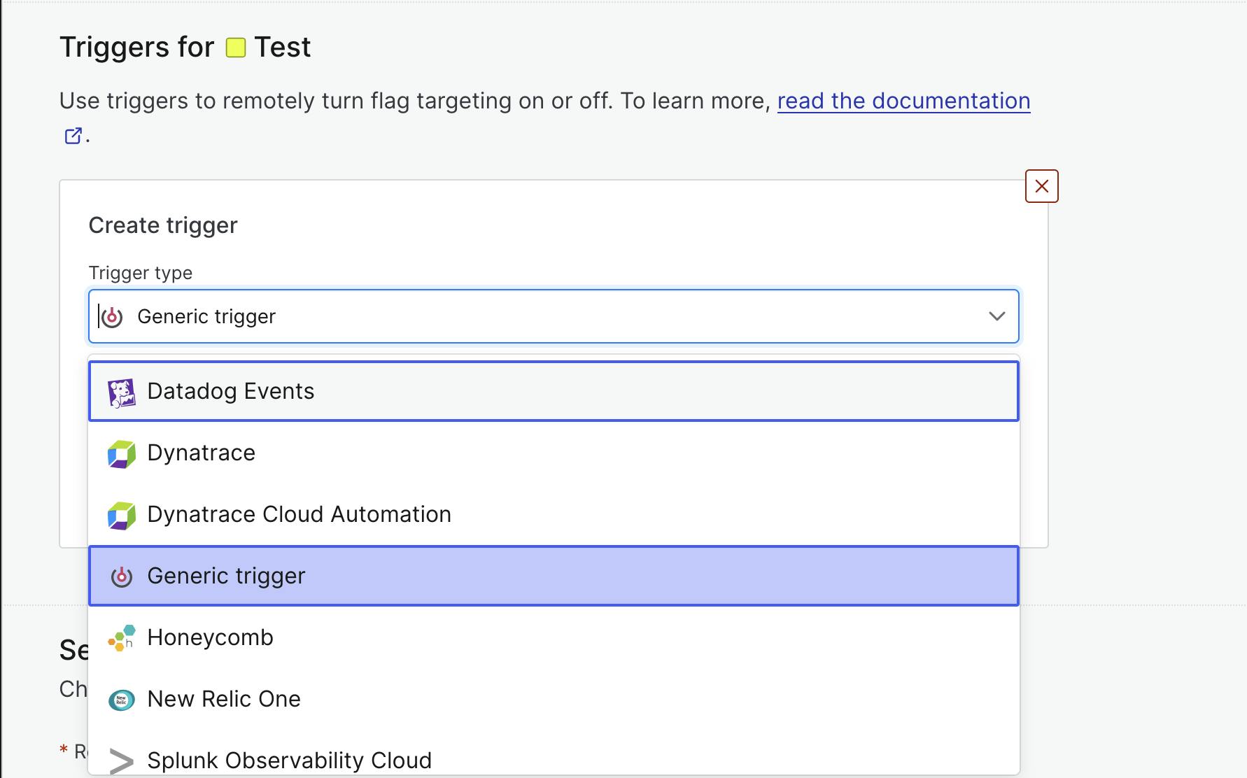
Task: Click the Dynatrace cube icon
Action: (121, 454)
